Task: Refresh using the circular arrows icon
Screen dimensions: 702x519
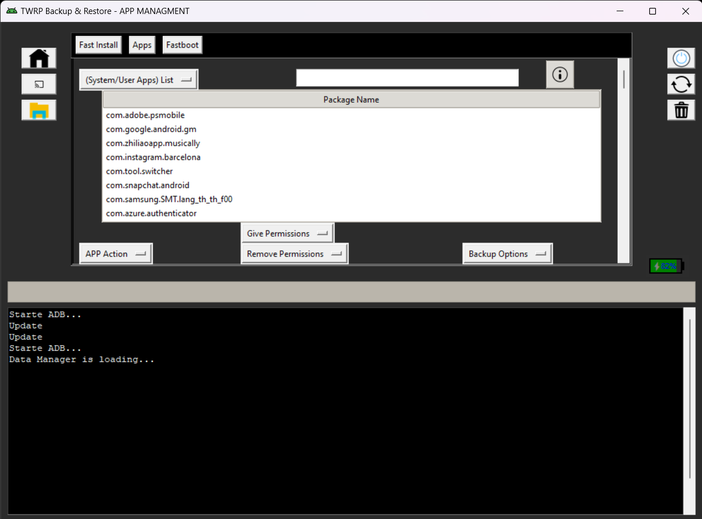Action: [x=681, y=84]
